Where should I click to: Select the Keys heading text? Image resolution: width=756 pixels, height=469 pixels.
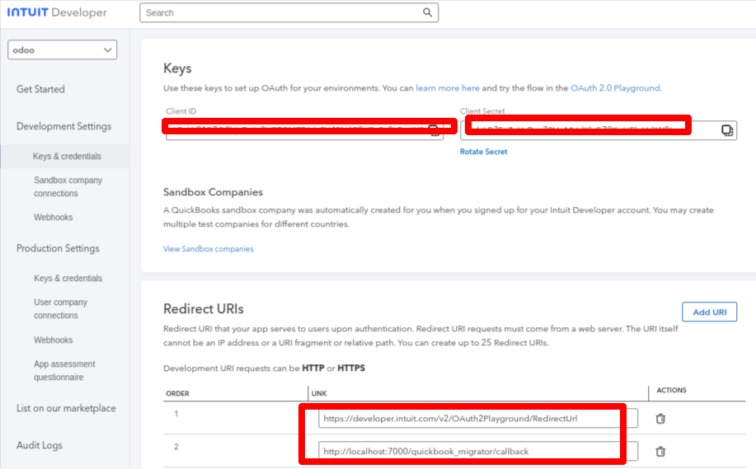pos(177,68)
